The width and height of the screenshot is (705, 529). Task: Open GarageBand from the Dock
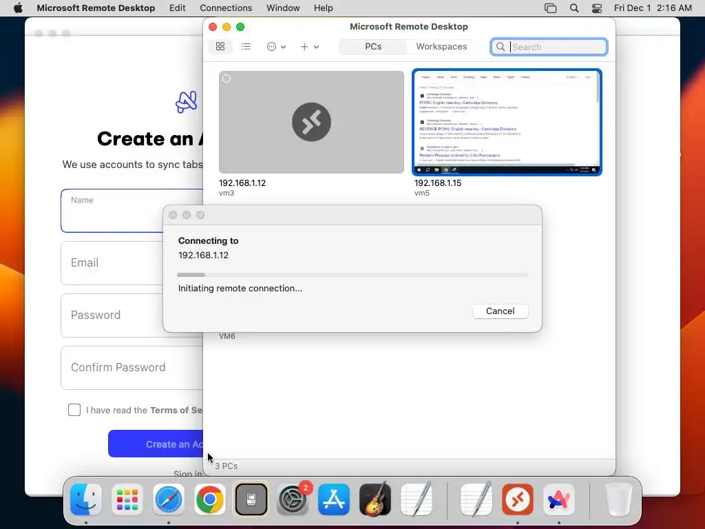click(375, 499)
